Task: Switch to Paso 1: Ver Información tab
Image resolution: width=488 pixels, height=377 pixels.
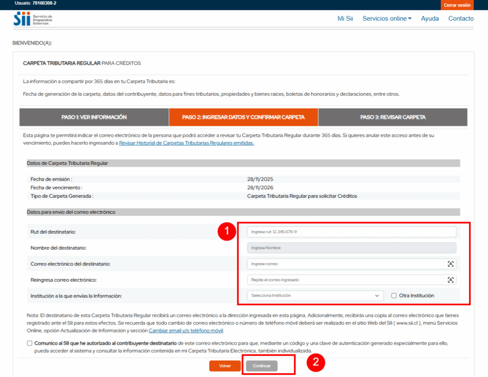Action: (x=94, y=117)
